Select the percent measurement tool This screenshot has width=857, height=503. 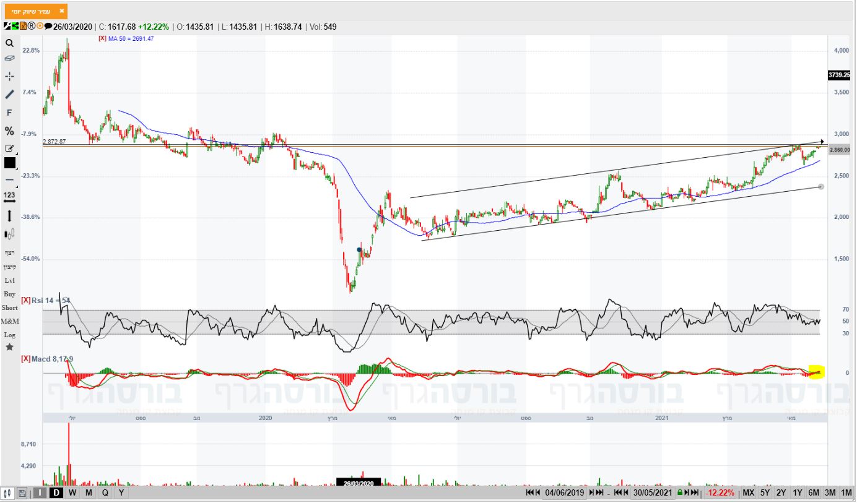point(9,131)
